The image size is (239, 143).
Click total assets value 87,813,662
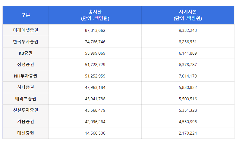pos(95,30)
